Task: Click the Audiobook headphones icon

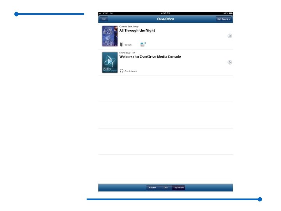Action: [121, 71]
